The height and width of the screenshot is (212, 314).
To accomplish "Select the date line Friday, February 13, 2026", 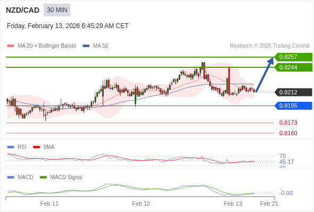I will (x=68, y=26).
